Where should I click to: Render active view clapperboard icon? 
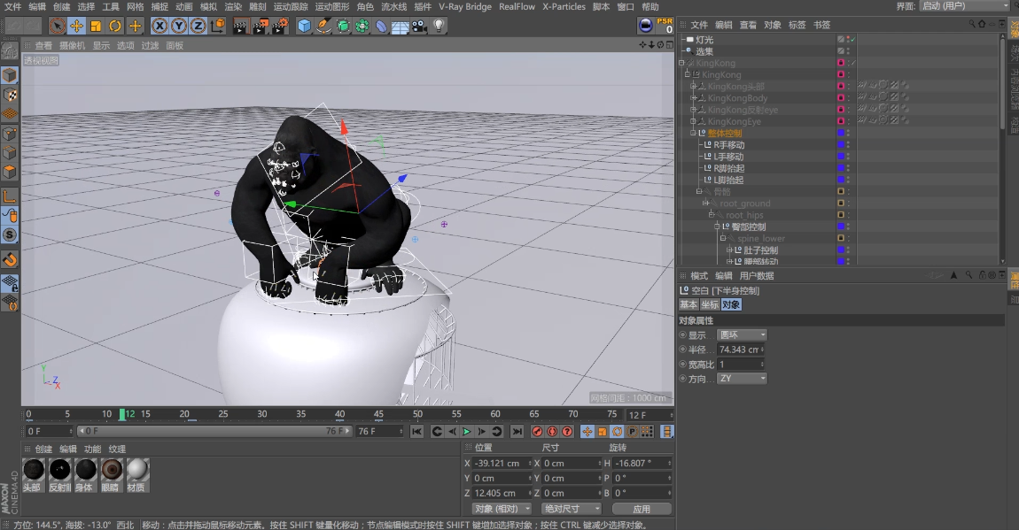point(240,26)
